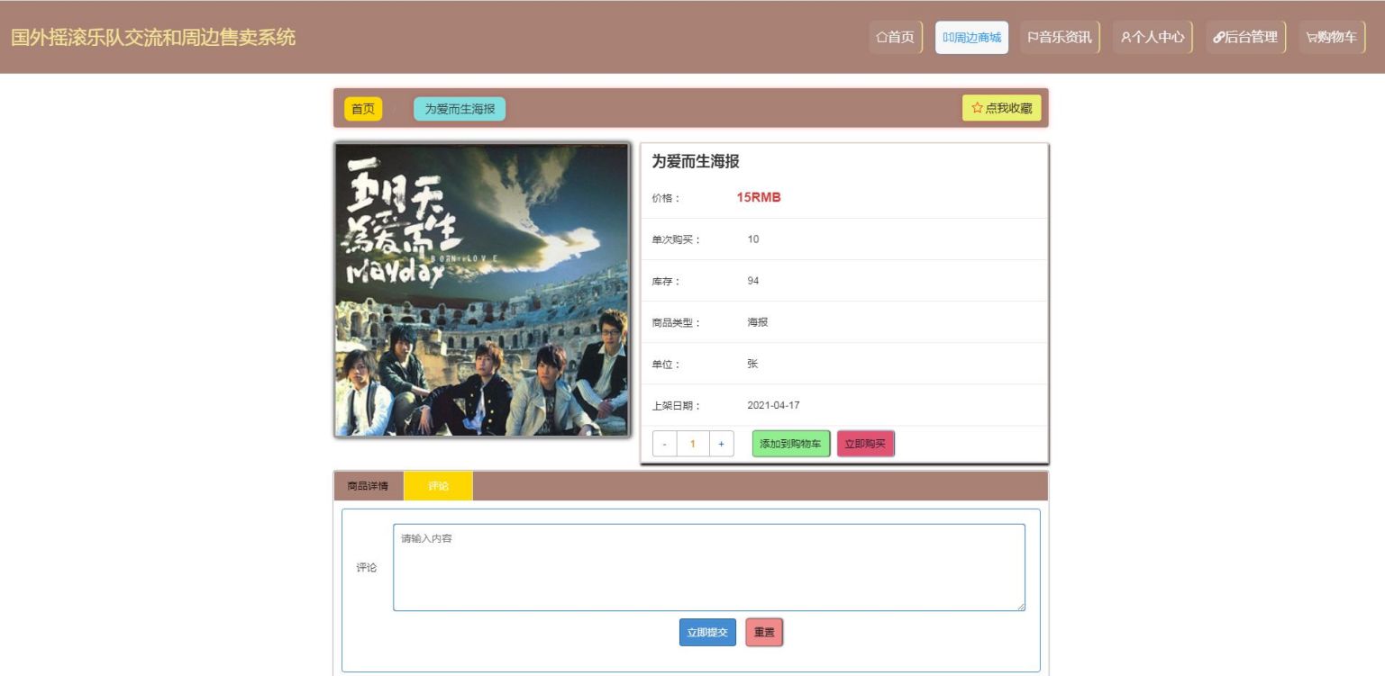
Task: Click the 商品类型 label
Action: click(x=676, y=323)
